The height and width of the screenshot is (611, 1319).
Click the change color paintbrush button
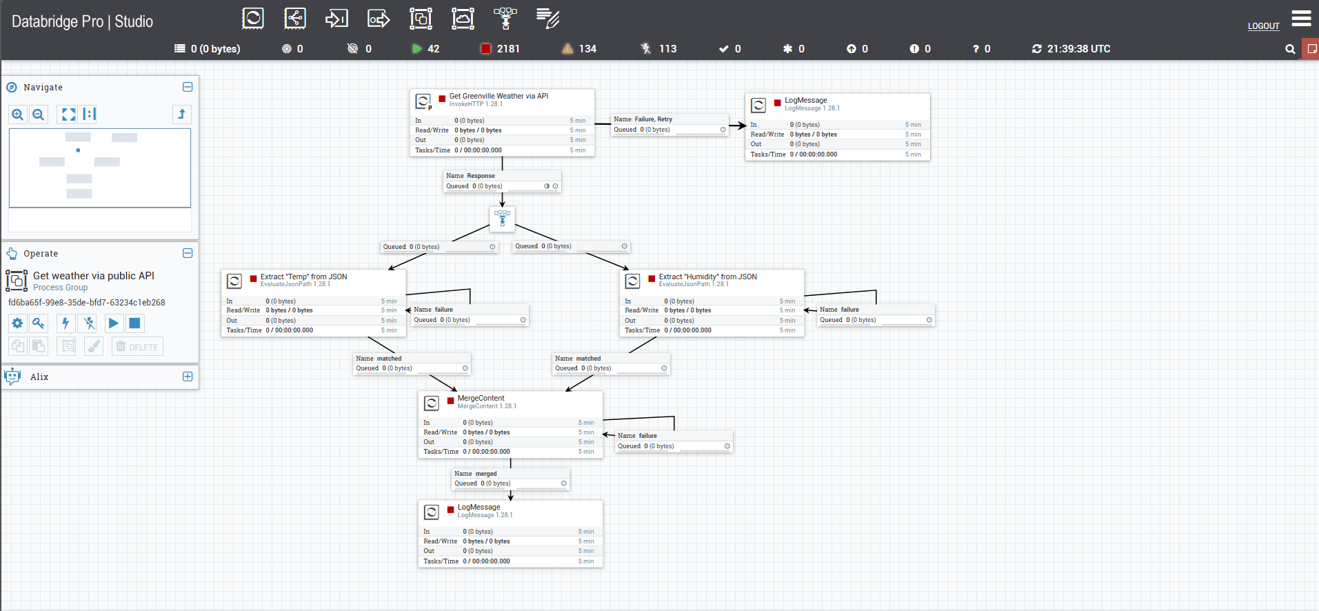pyautogui.click(x=94, y=346)
